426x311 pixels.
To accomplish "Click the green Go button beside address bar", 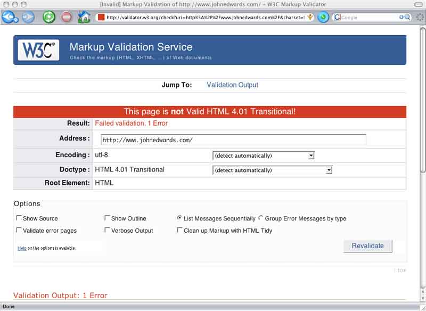I will pyautogui.click(x=323, y=18).
